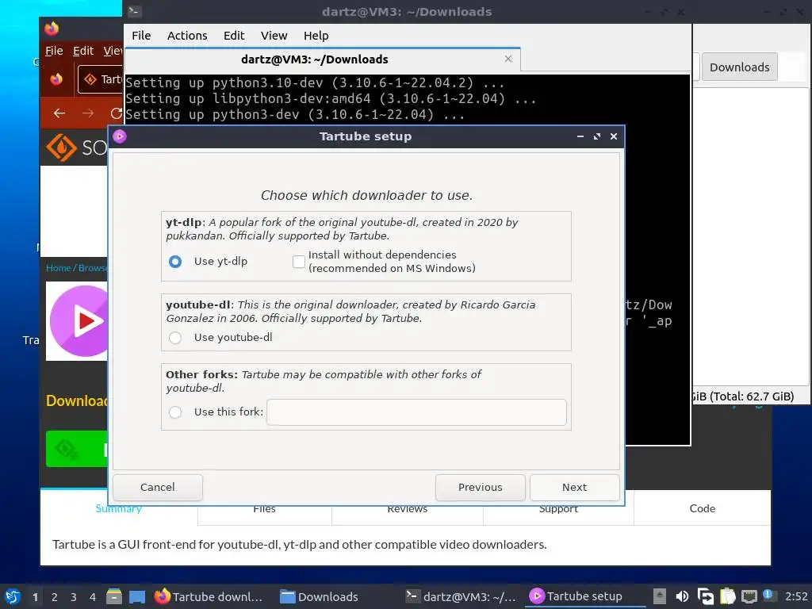812x609 pixels.
Task: Click the 2:52 clock in the taskbar
Action: click(795, 596)
